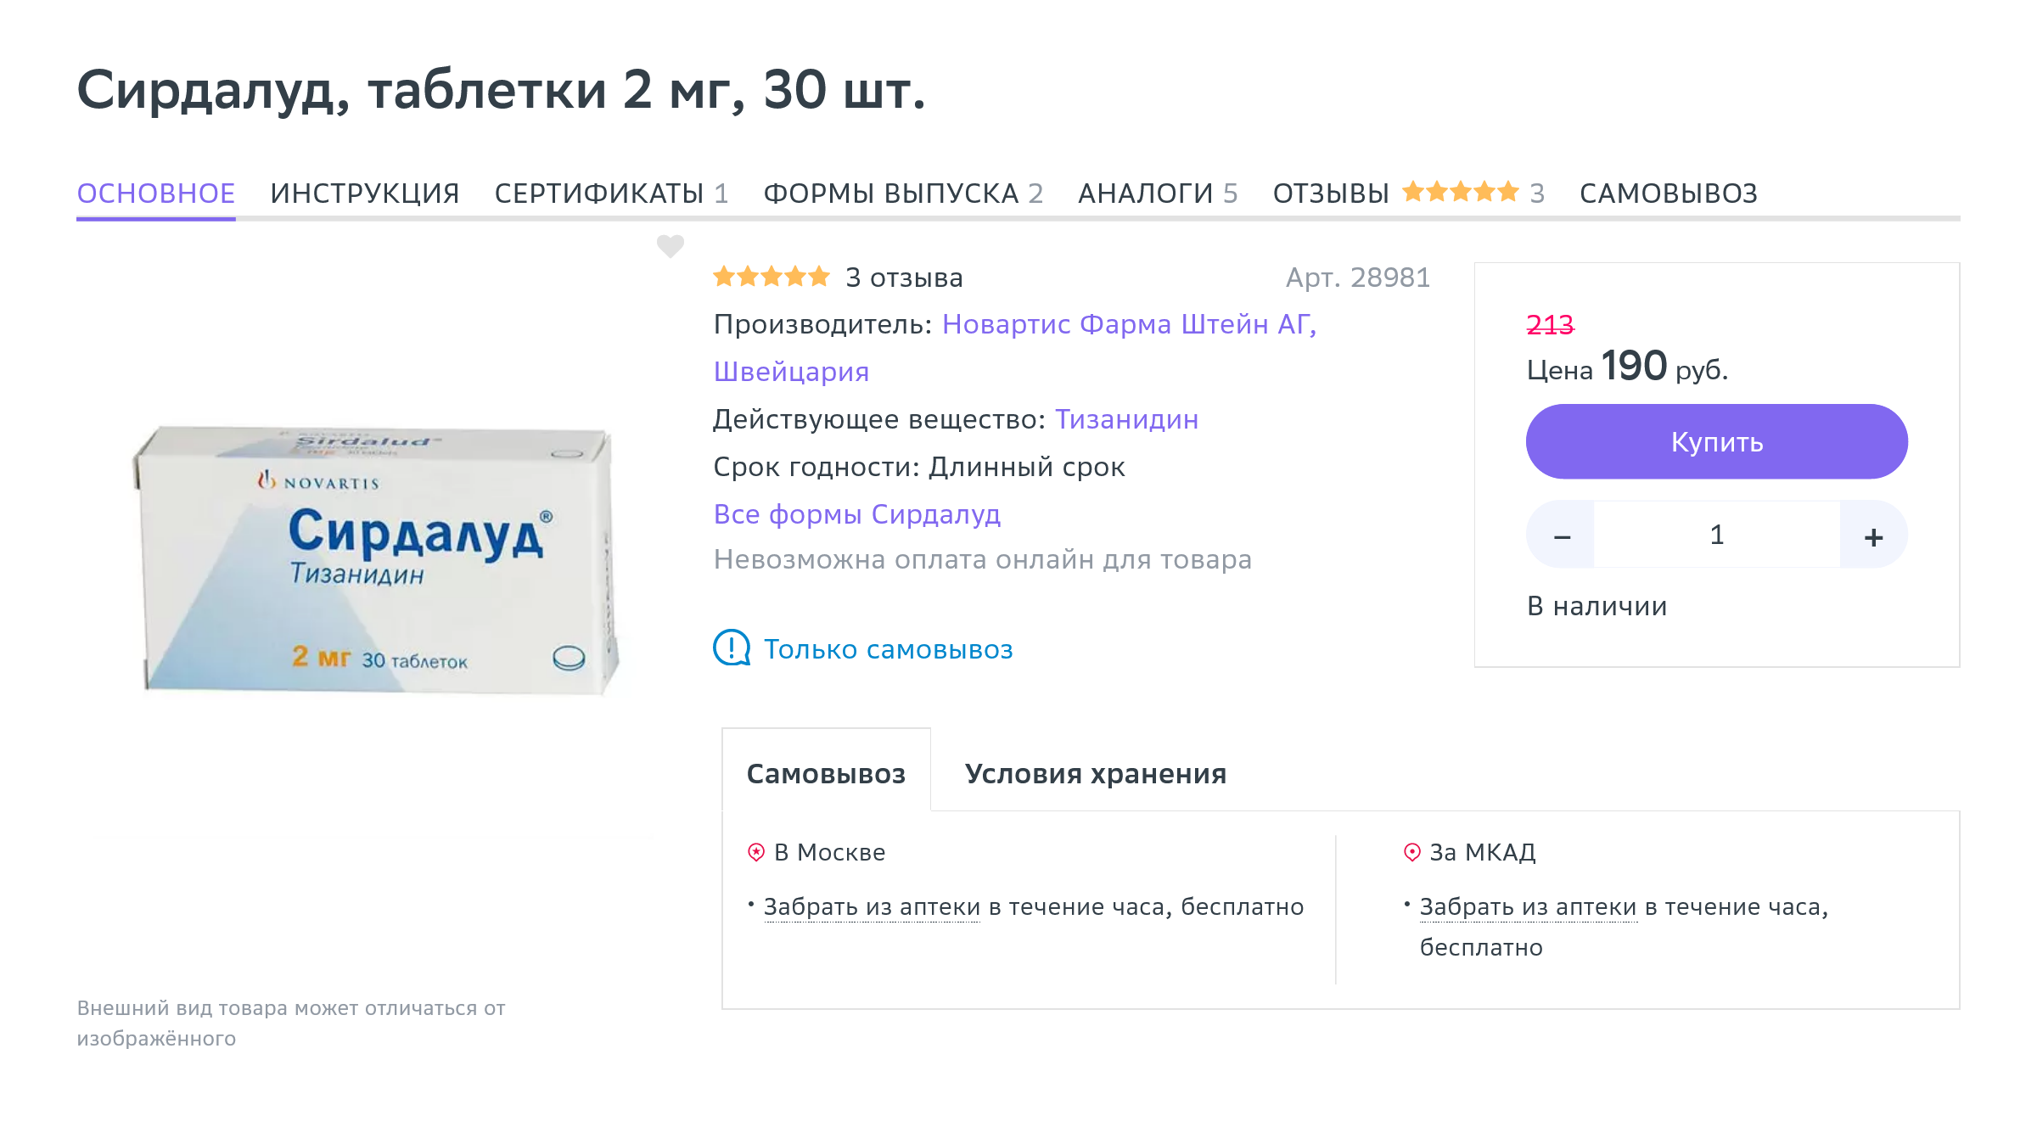Click 'Срок годности: Длинный срок' text

(x=919, y=467)
